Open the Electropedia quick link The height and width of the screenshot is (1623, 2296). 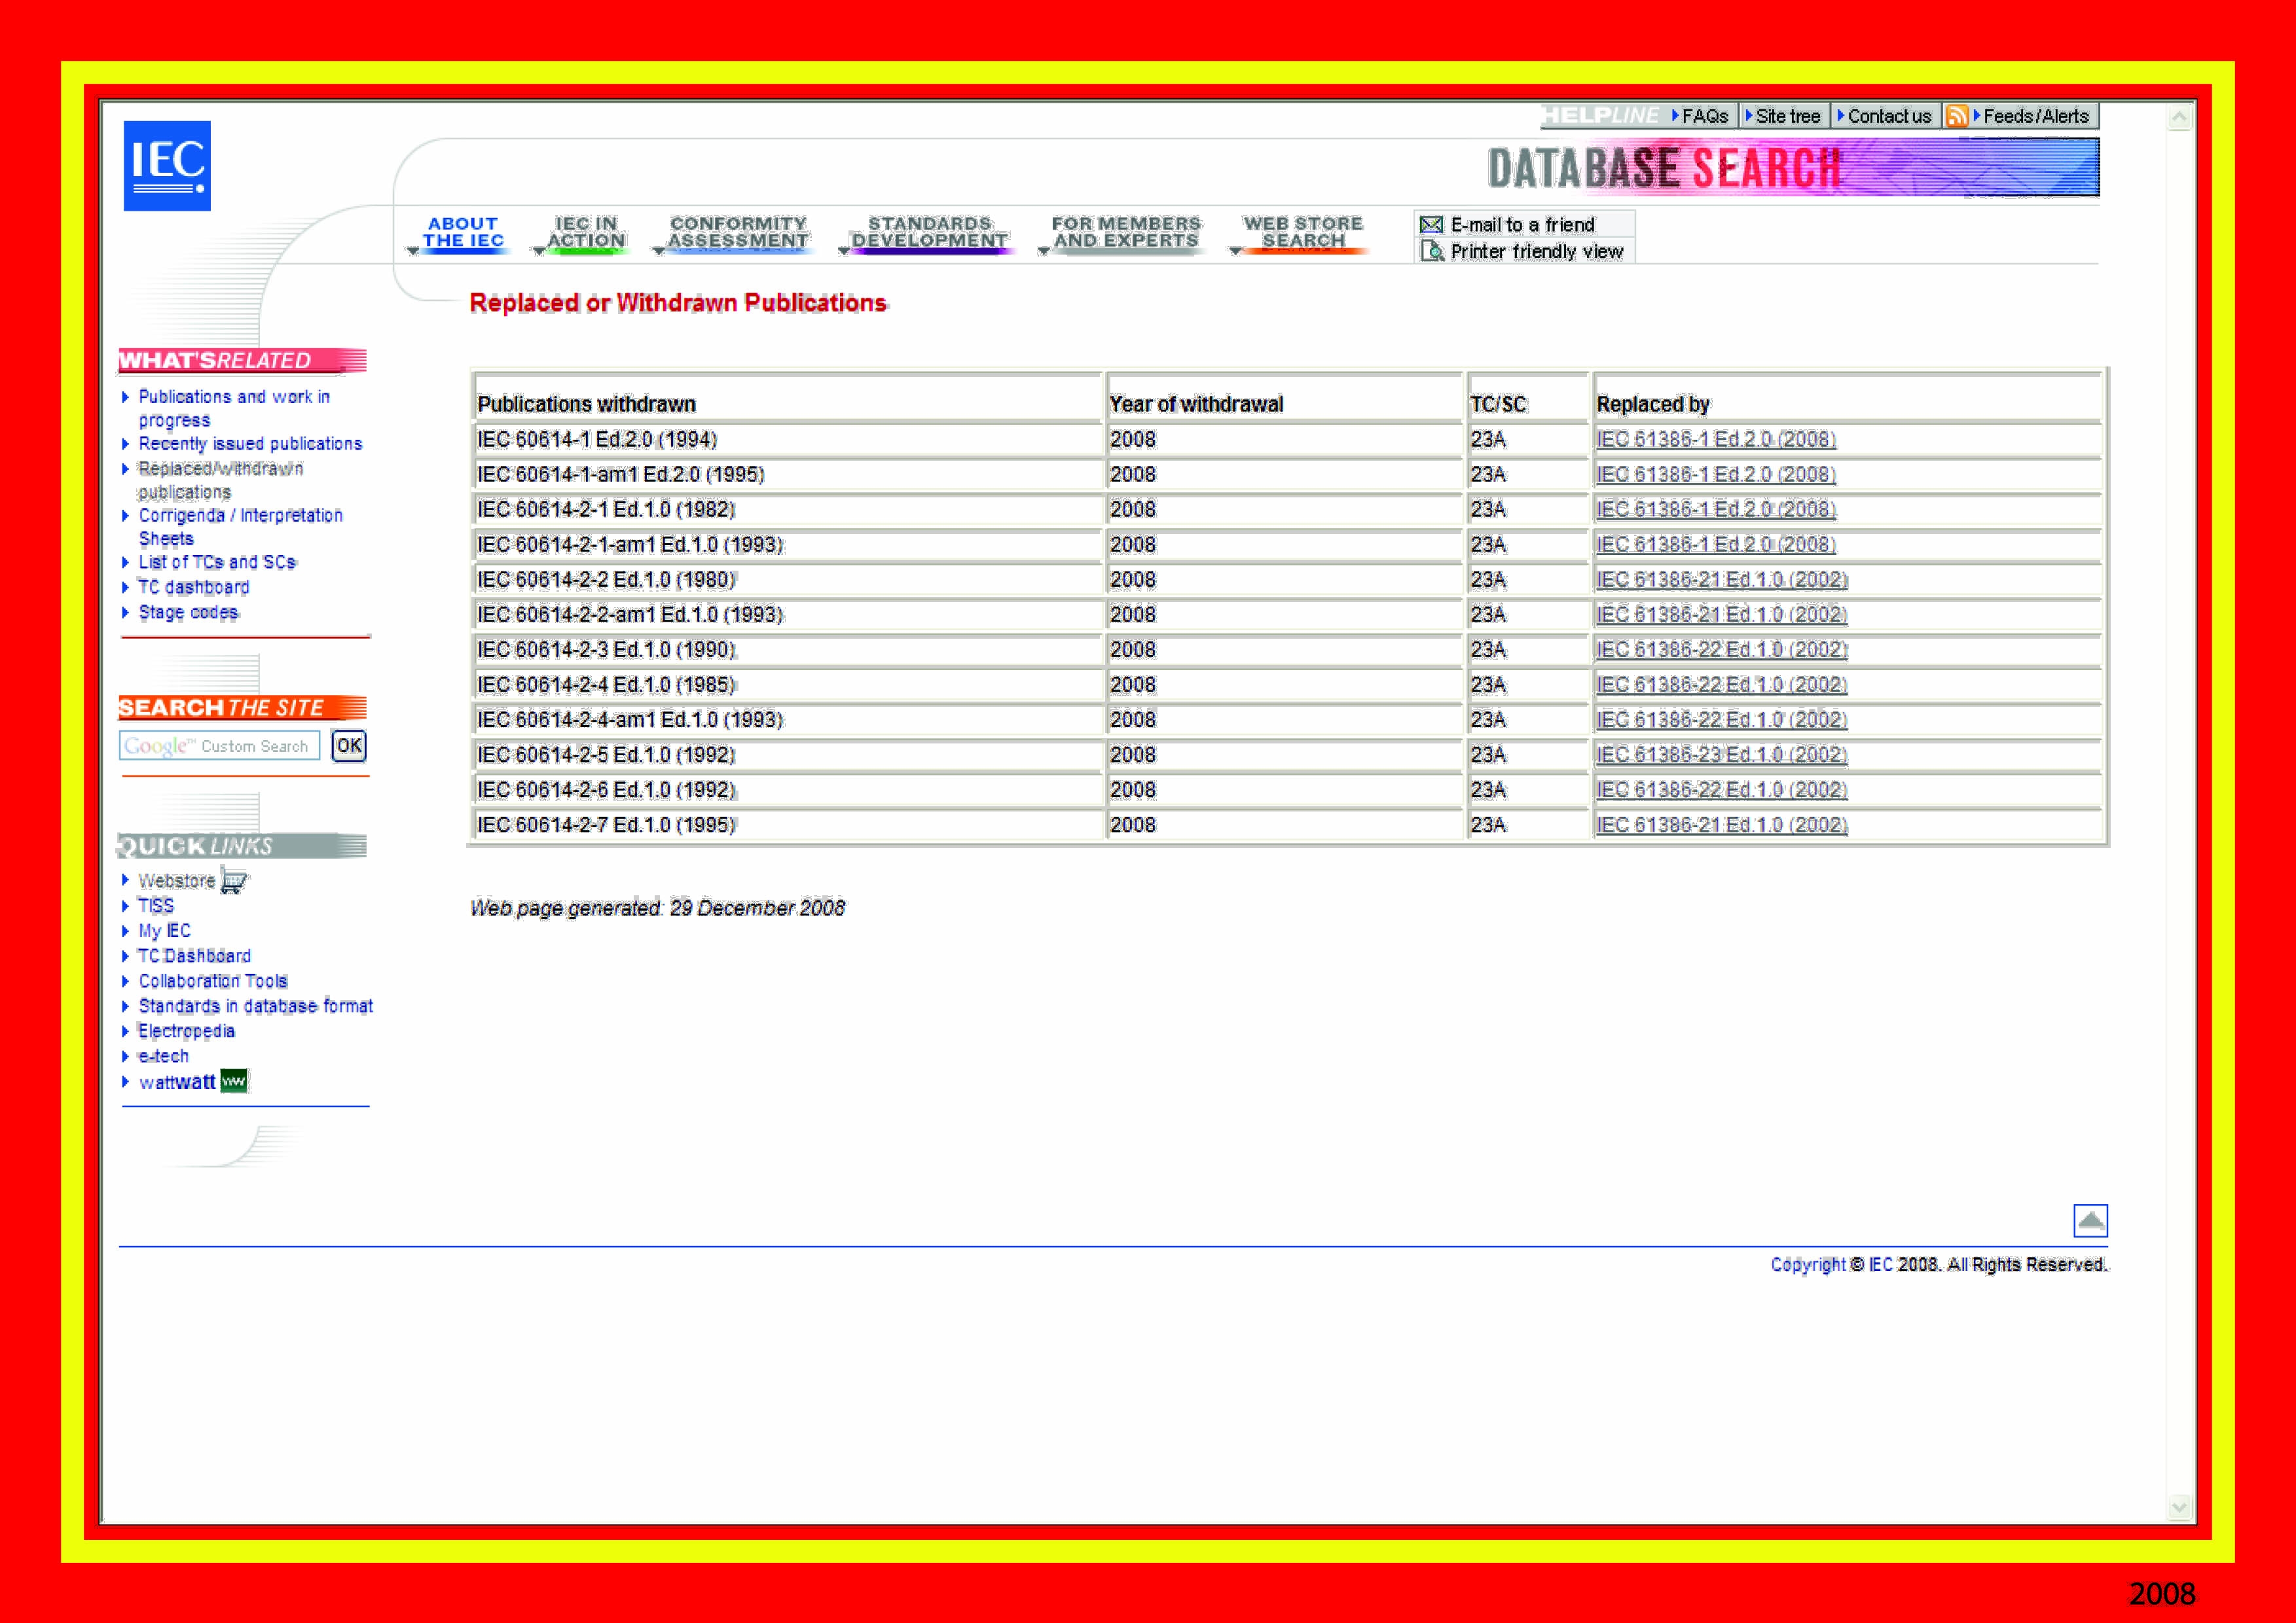click(x=186, y=1031)
